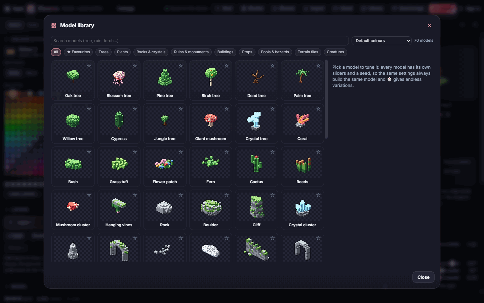Star the Dead tree model

(x=273, y=66)
